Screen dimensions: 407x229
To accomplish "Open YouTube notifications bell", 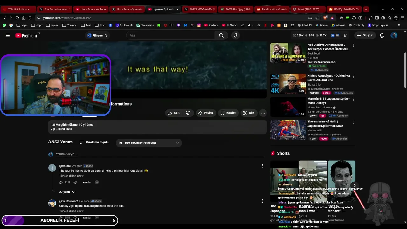I will click(382, 35).
